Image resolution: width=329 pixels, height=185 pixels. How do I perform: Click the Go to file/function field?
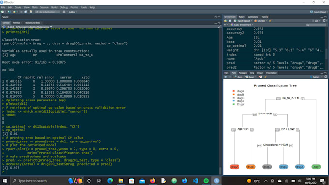click(47, 12)
